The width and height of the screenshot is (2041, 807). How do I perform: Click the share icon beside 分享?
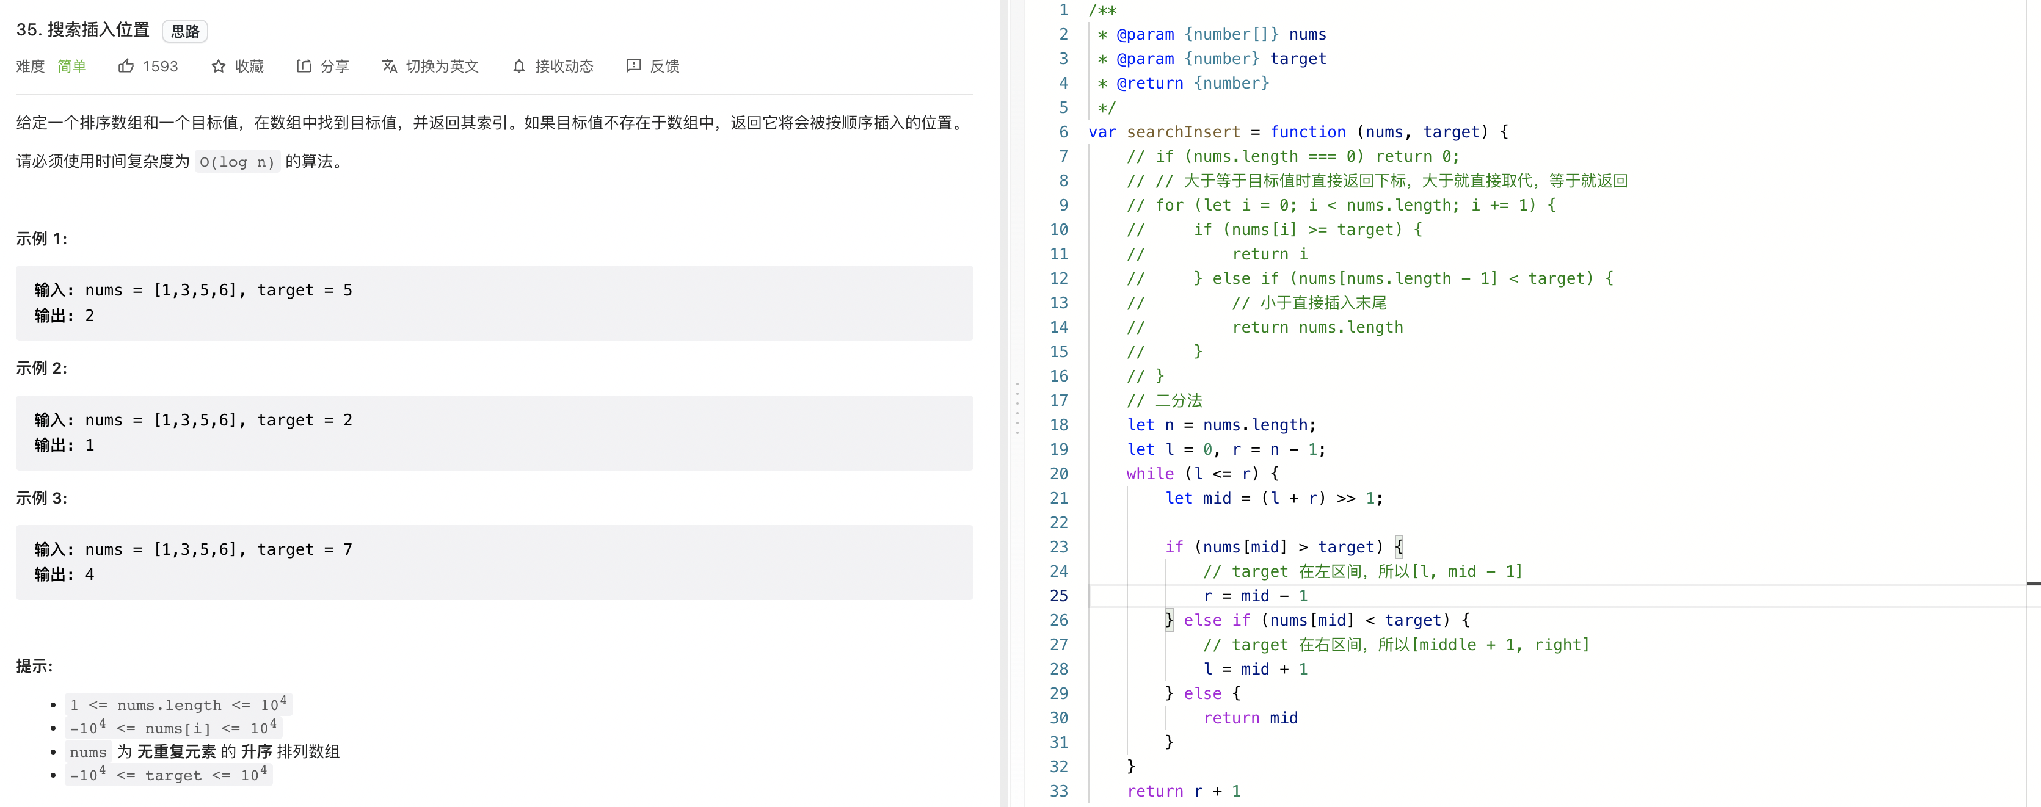pyautogui.click(x=304, y=67)
